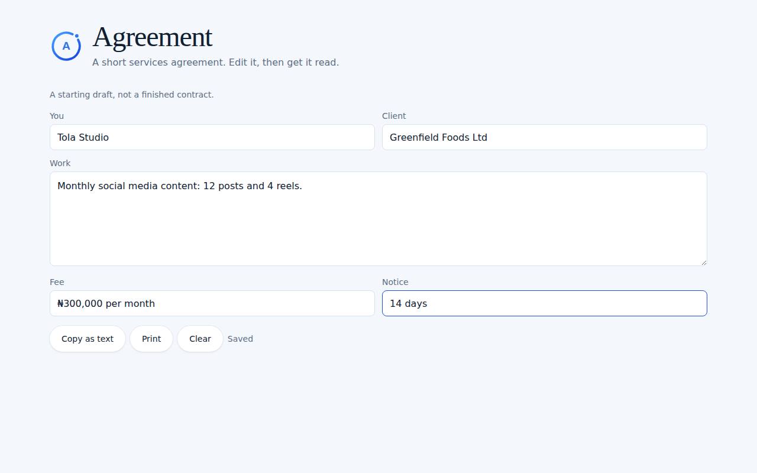Click the Print button
The width and height of the screenshot is (757, 473).
coord(151,339)
